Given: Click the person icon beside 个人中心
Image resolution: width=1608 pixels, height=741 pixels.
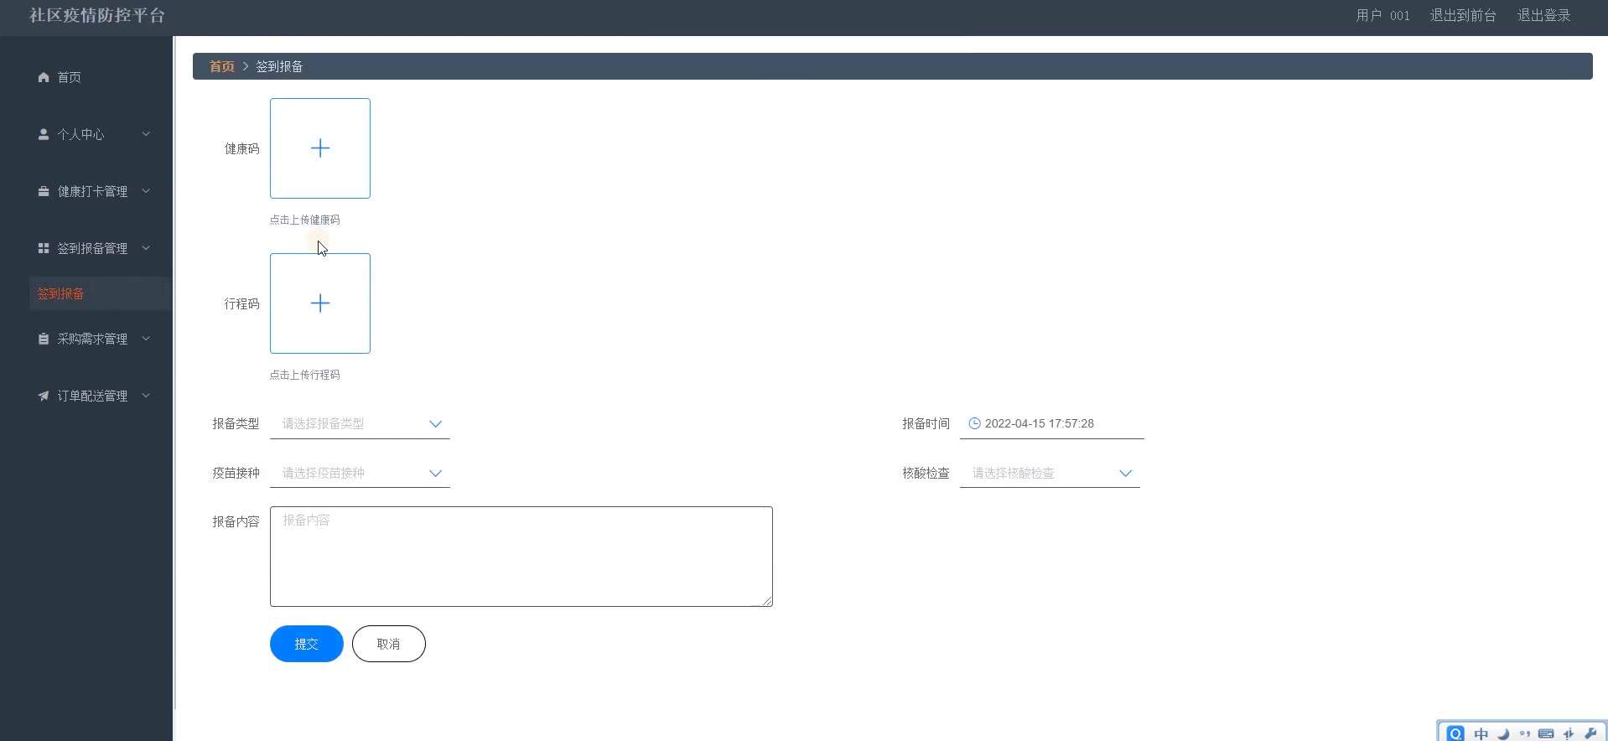Looking at the screenshot, I should point(44,134).
